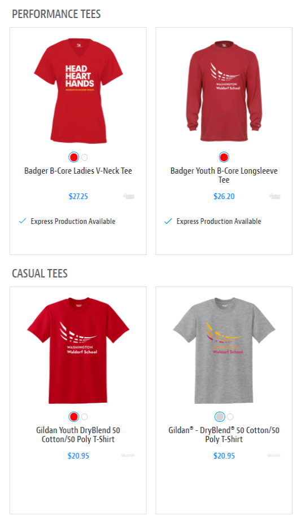Viewport: 297px width, 520px height.
Task: Open Badger B-Core Ladies V-Neck Tee image
Action: [78, 91]
